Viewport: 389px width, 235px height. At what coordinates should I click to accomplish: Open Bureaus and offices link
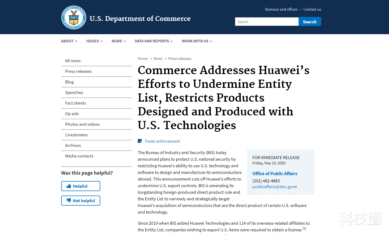click(281, 9)
